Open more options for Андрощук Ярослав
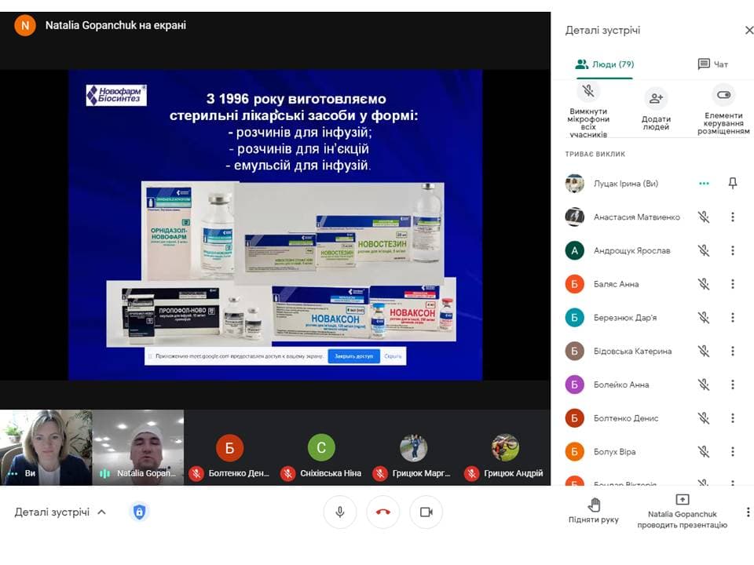The width and height of the screenshot is (754, 565). click(x=732, y=250)
